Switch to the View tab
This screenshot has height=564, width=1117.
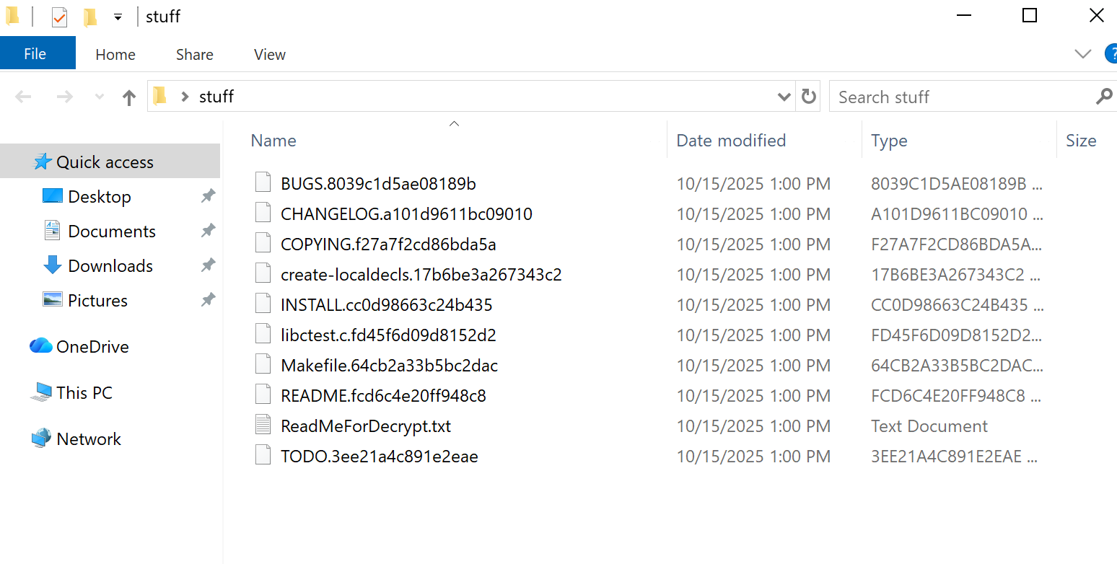pyautogui.click(x=269, y=54)
